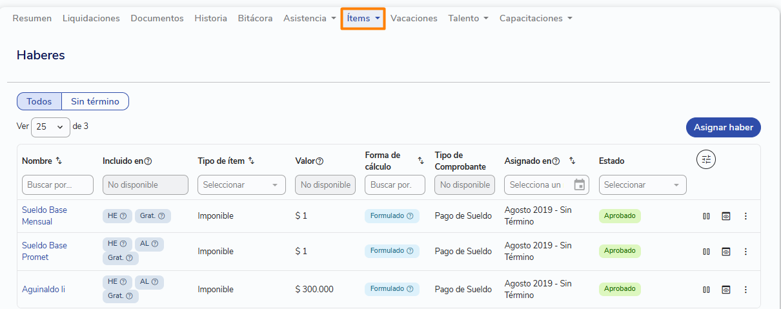
Task: Click the Asignar haber button
Action: point(724,127)
